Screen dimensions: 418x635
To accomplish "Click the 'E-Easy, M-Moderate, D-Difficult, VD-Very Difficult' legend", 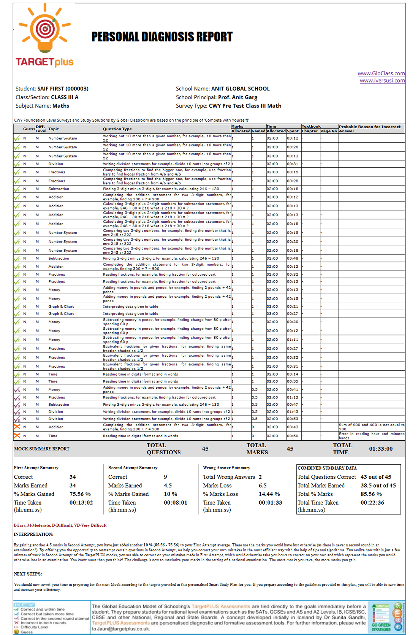I will click(x=60, y=525).
